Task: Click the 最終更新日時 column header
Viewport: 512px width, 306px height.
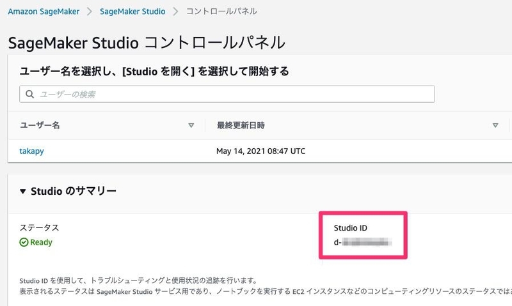Action: coord(241,125)
